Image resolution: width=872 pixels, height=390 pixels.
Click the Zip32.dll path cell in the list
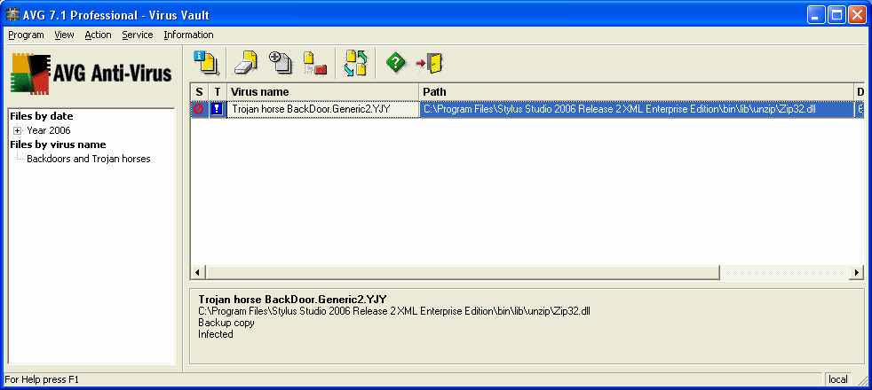[x=636, y=109]
